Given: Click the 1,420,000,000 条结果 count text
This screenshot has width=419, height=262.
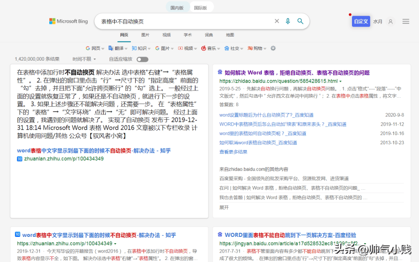Looking at the screenshot, I should [x=37, y=59].
